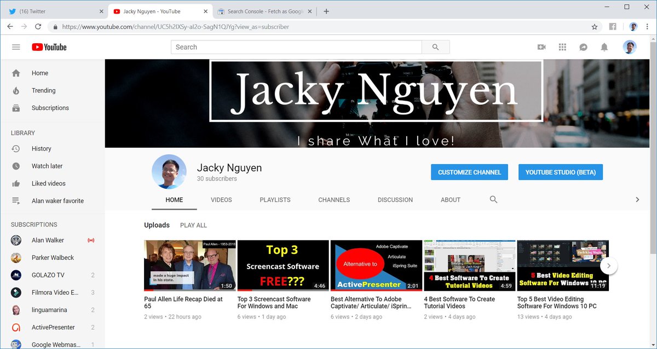This screenshot has width=657, height=349.
Task: Open the 4 Best Software tutorial thumbnail
Action: click(470, 265)
